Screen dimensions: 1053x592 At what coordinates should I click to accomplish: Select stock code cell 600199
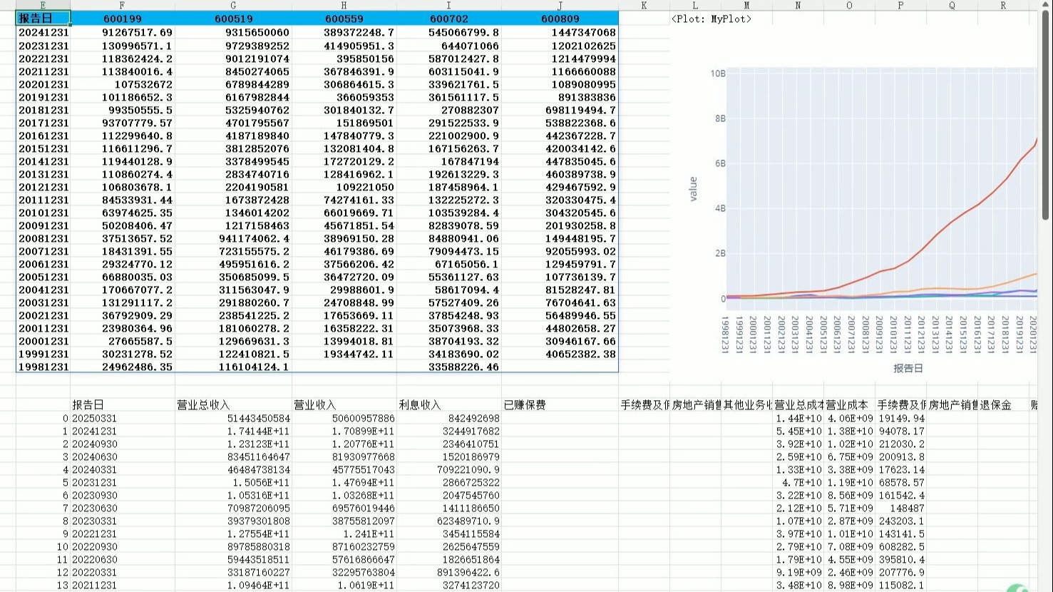122,19
